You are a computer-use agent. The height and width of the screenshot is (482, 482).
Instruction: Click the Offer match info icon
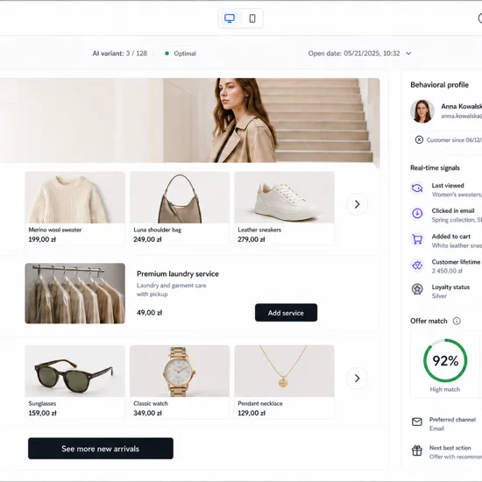[457, 321]
